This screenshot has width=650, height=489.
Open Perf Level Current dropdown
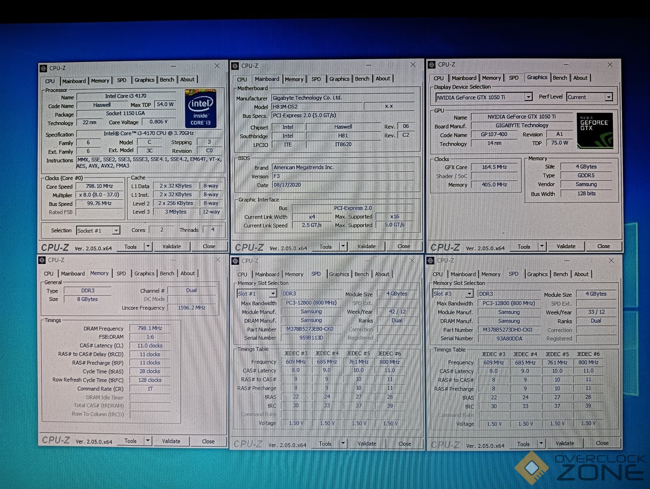click(609, 97)
